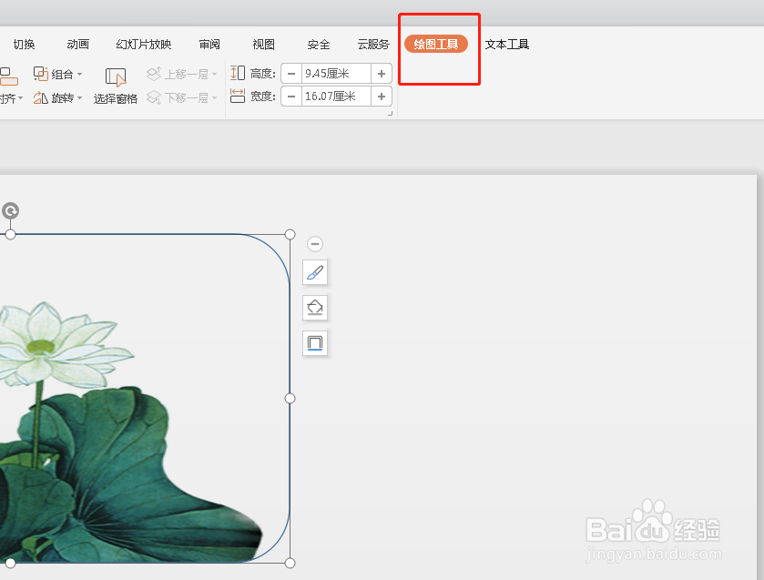Open the 组合 (Group) tool icon
The width and height of the screenshot is (764, 580).
click(41, 74)
